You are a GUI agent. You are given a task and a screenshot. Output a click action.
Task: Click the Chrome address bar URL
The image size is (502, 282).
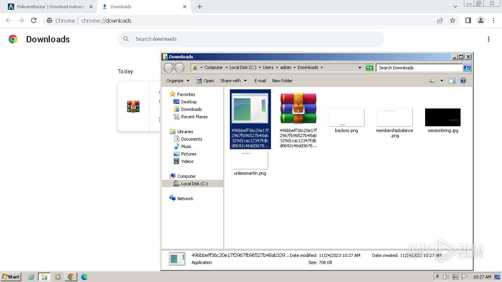tap(106, 21)
